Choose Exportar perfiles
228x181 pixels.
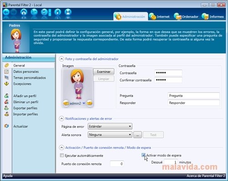point(25,108)
